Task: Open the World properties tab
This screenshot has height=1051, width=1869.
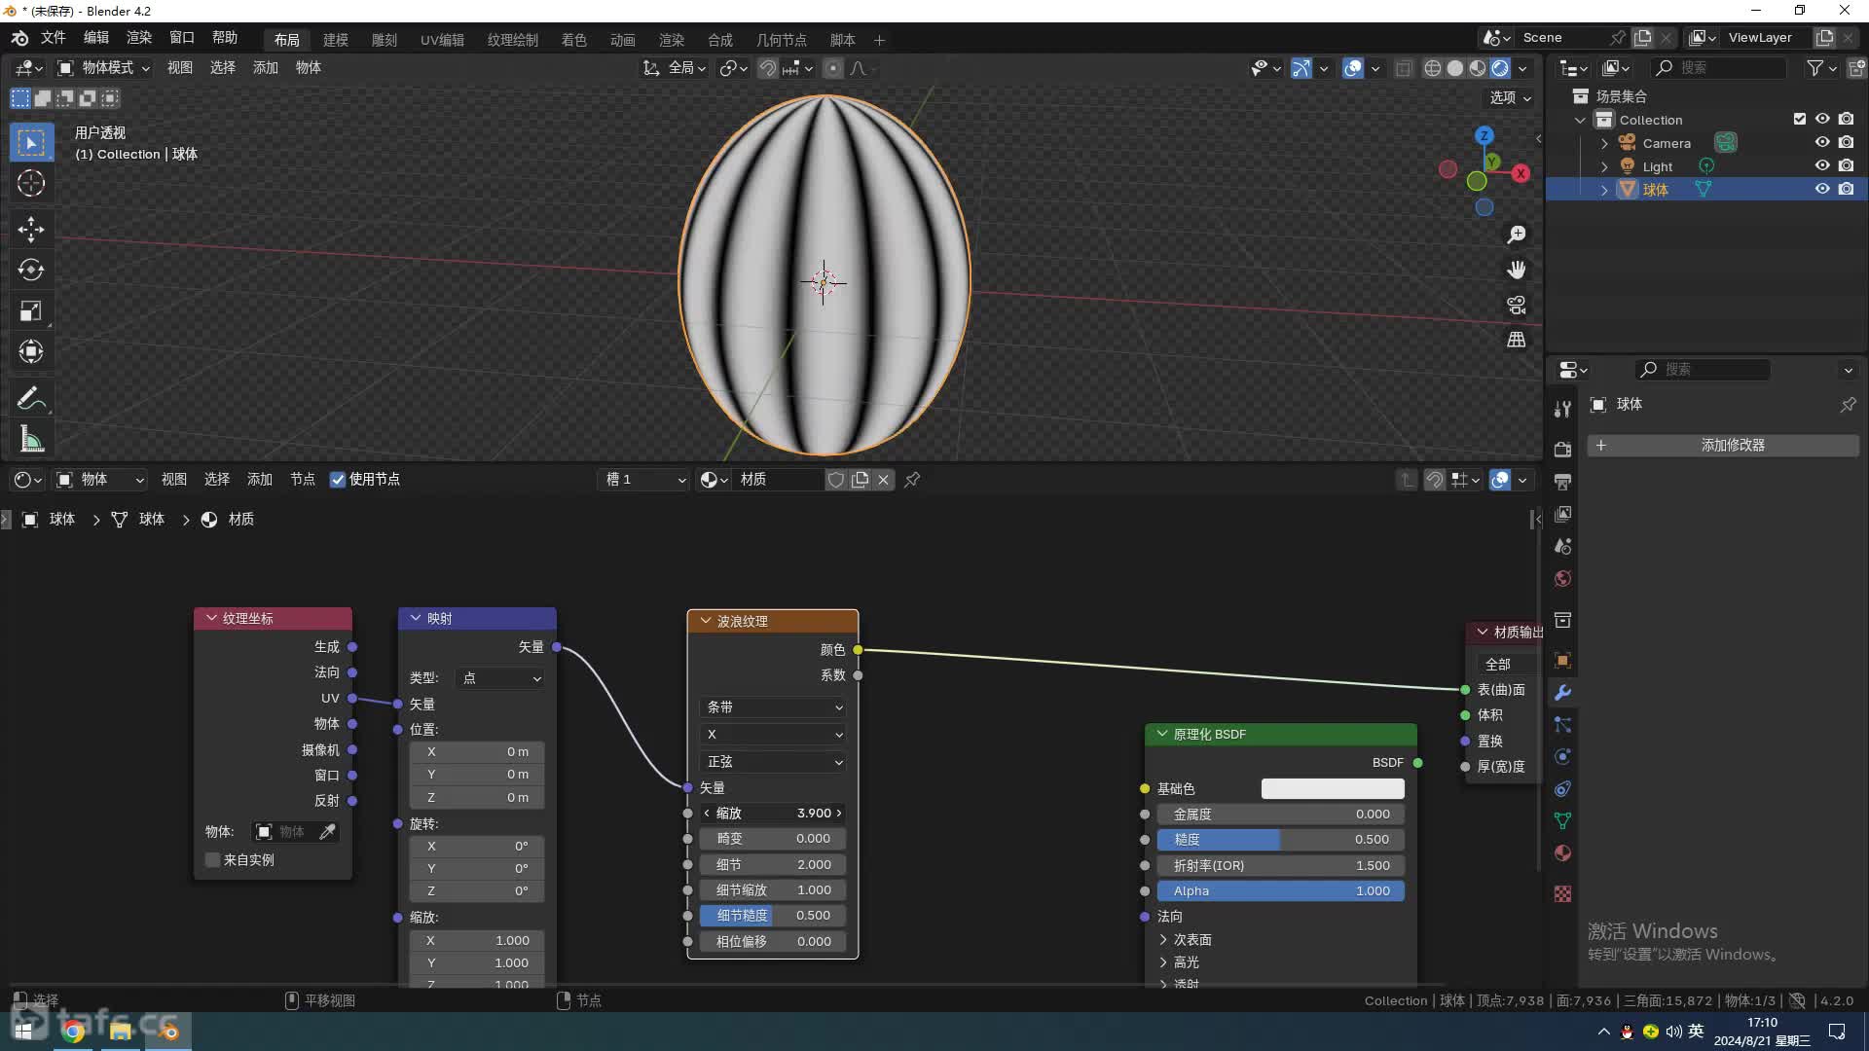Action: point(1562,578)
